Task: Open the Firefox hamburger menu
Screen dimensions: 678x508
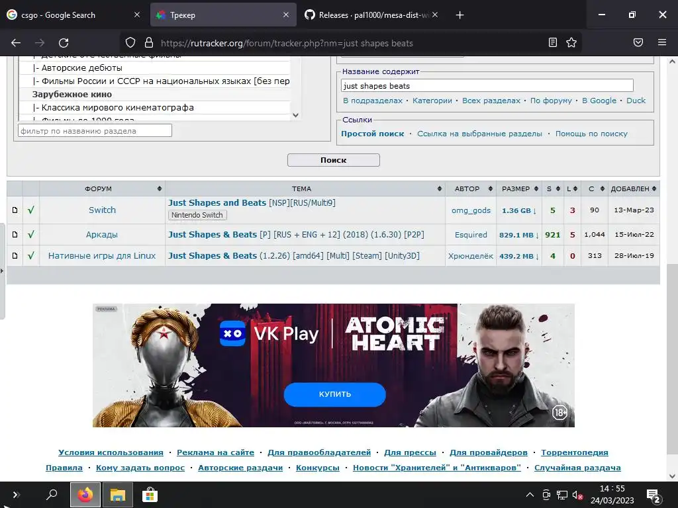Action: [661, 42]
